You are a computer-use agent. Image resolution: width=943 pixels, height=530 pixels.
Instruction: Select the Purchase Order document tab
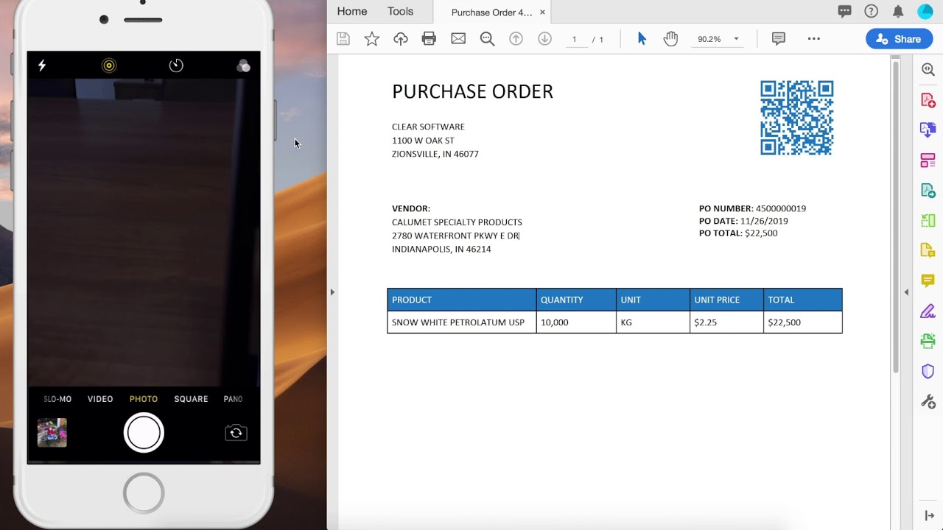click(x=491, y=13)
